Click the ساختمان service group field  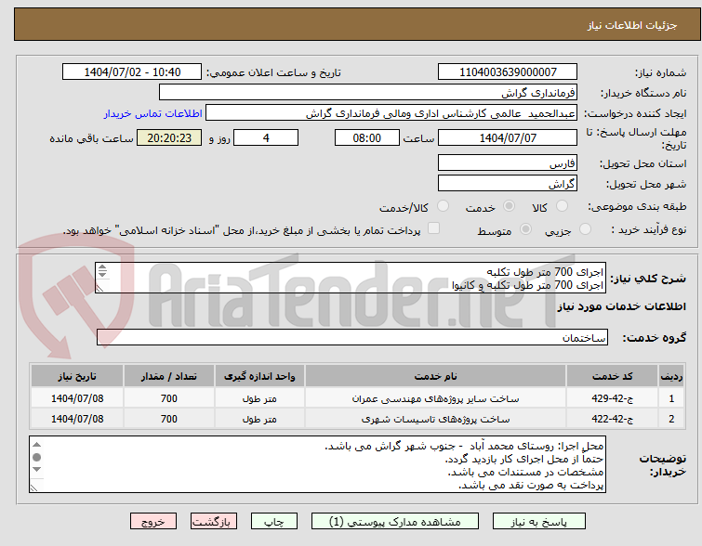[351, 338]
